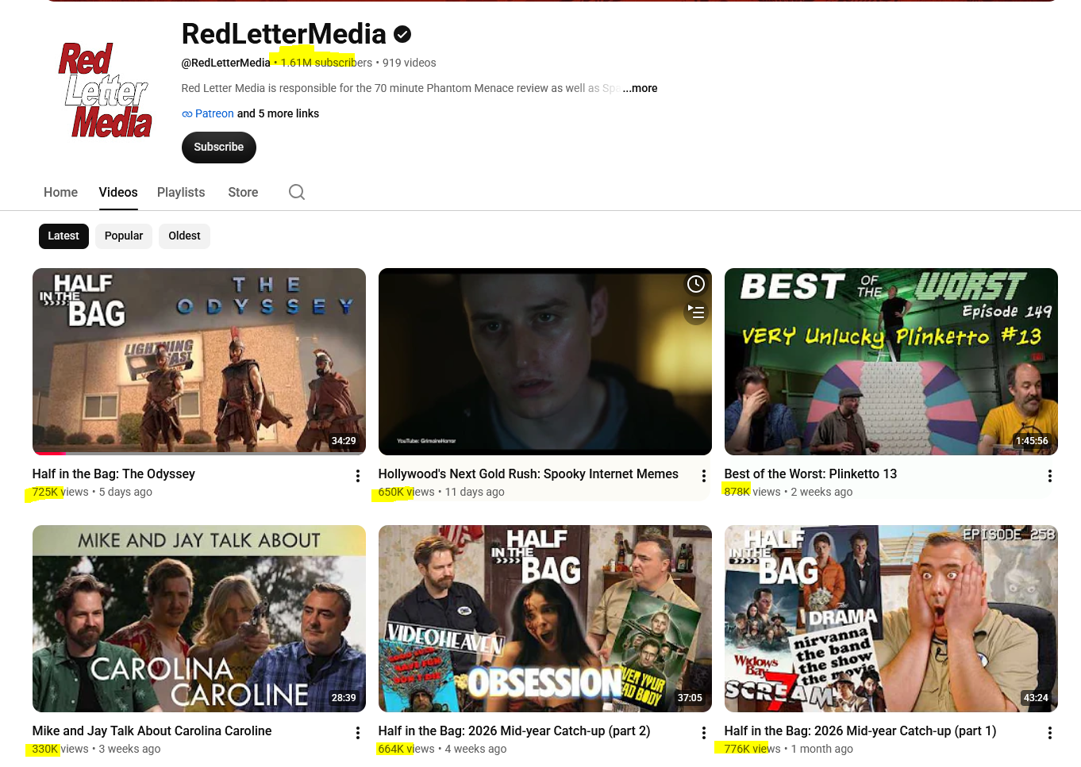
Task: Open options menu for Carolina Caroline video
Action: (x=358, y=733)
